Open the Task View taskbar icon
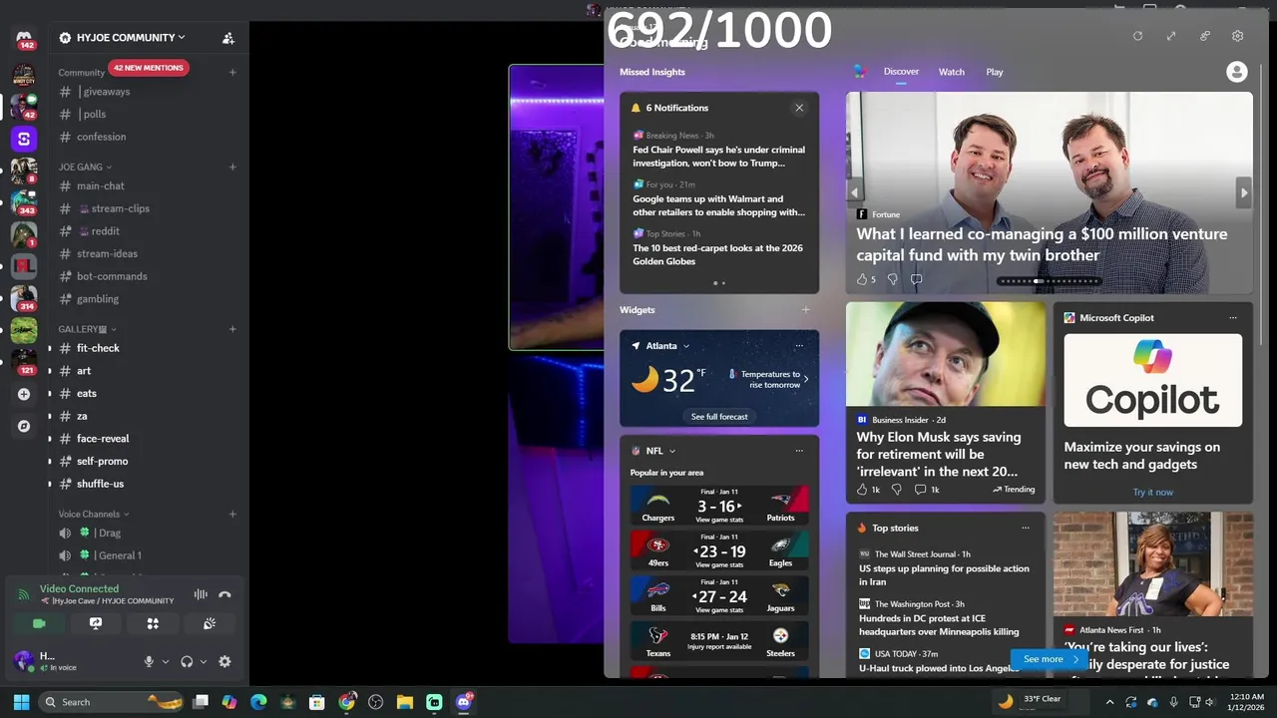 201,702
